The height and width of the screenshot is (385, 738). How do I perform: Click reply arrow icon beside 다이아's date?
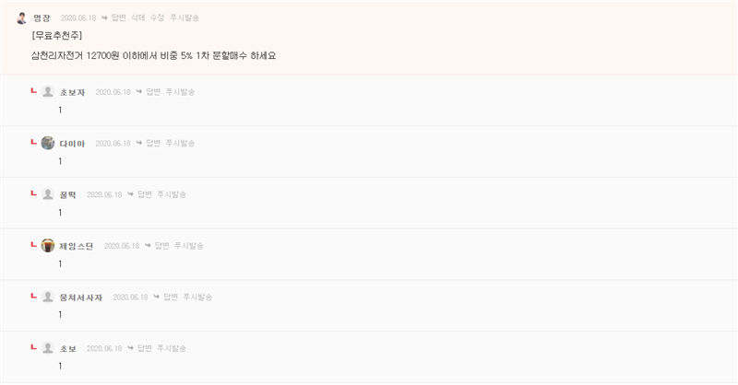coord(139,143)
